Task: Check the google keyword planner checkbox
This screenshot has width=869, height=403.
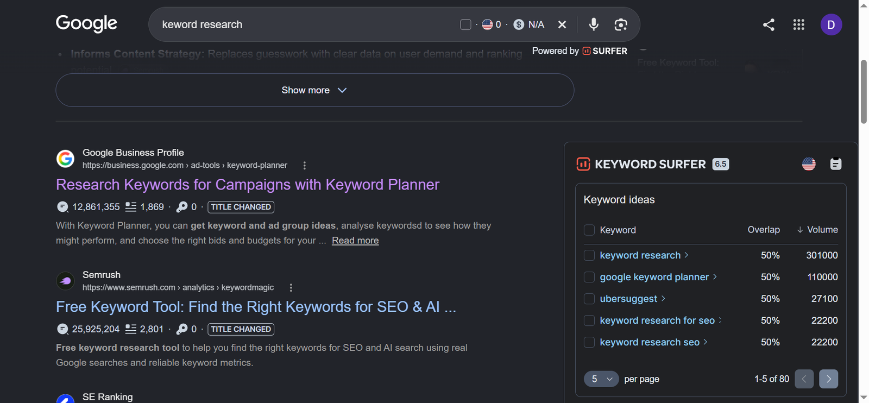Action: coord(589,277)
